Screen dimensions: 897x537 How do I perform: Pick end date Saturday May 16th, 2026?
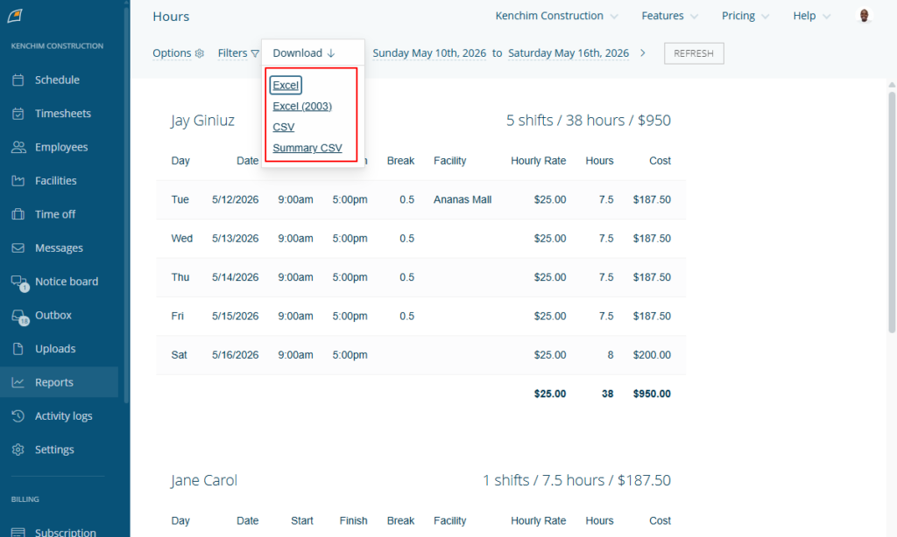568,53
